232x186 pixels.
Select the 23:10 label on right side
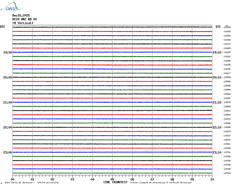pos(217,152)
